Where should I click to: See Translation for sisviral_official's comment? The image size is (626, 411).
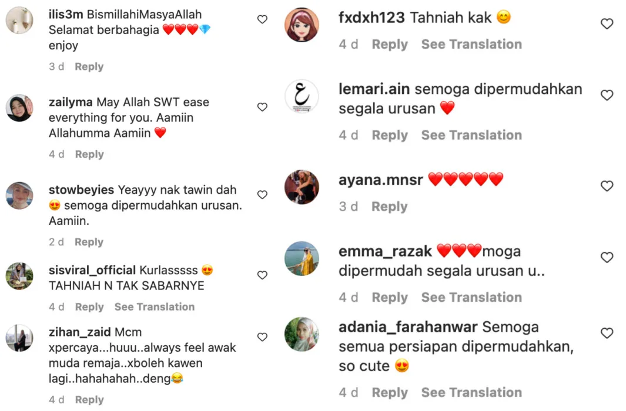(x=155, y=307)
